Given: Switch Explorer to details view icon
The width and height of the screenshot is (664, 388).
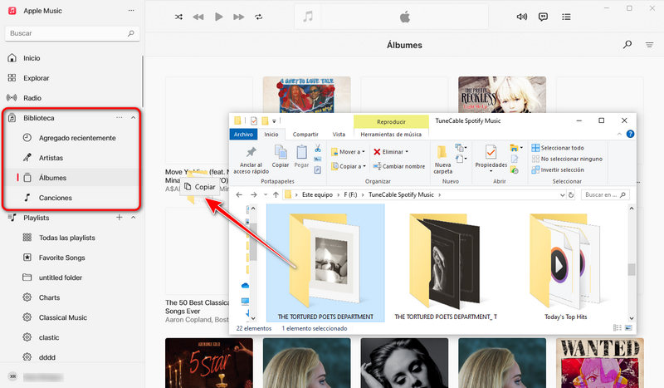Looking at the screenshot, I should [x=617, y=328].
